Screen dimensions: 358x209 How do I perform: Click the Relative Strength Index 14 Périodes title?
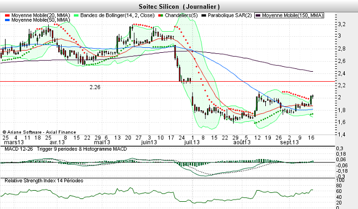click(44, 181)
